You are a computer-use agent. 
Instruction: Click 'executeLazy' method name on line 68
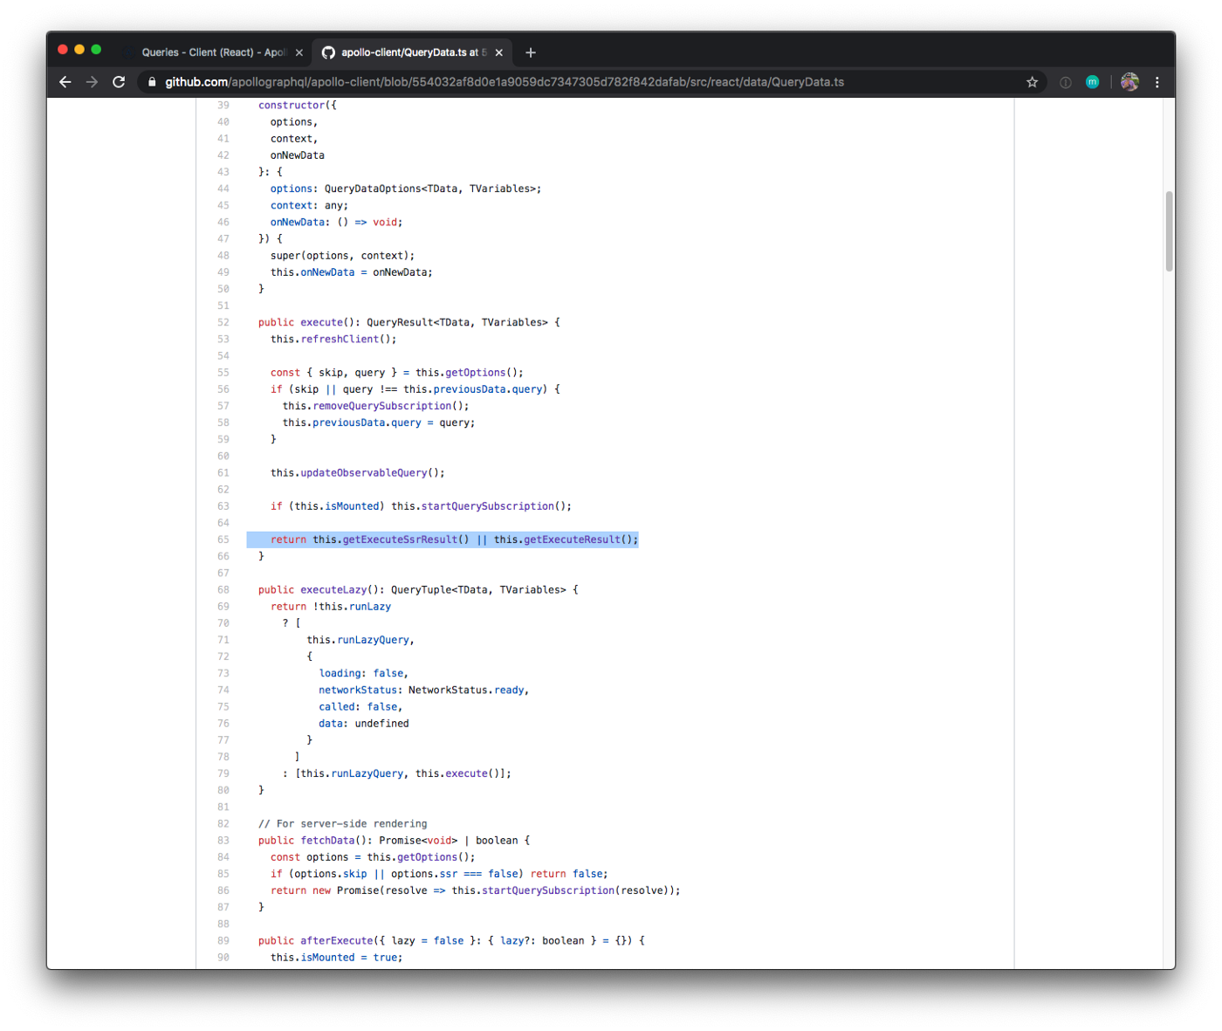point(333,589)
